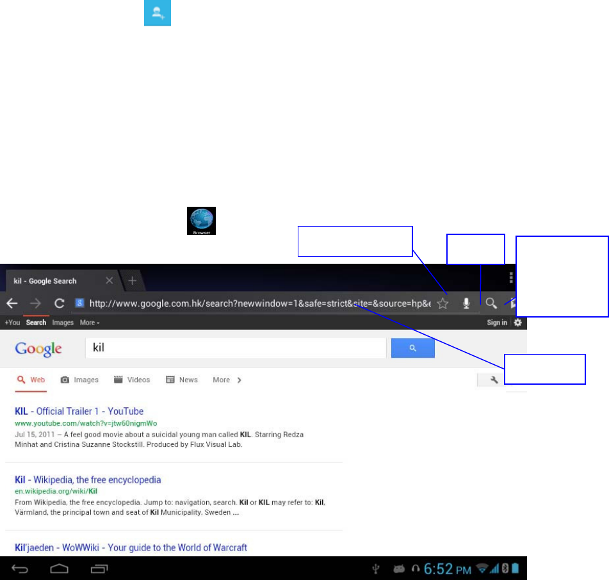This screenshot has width=609, height=580.
Task: Select the Web results tab
Action: pyautogui.click(x=31, y=380)
